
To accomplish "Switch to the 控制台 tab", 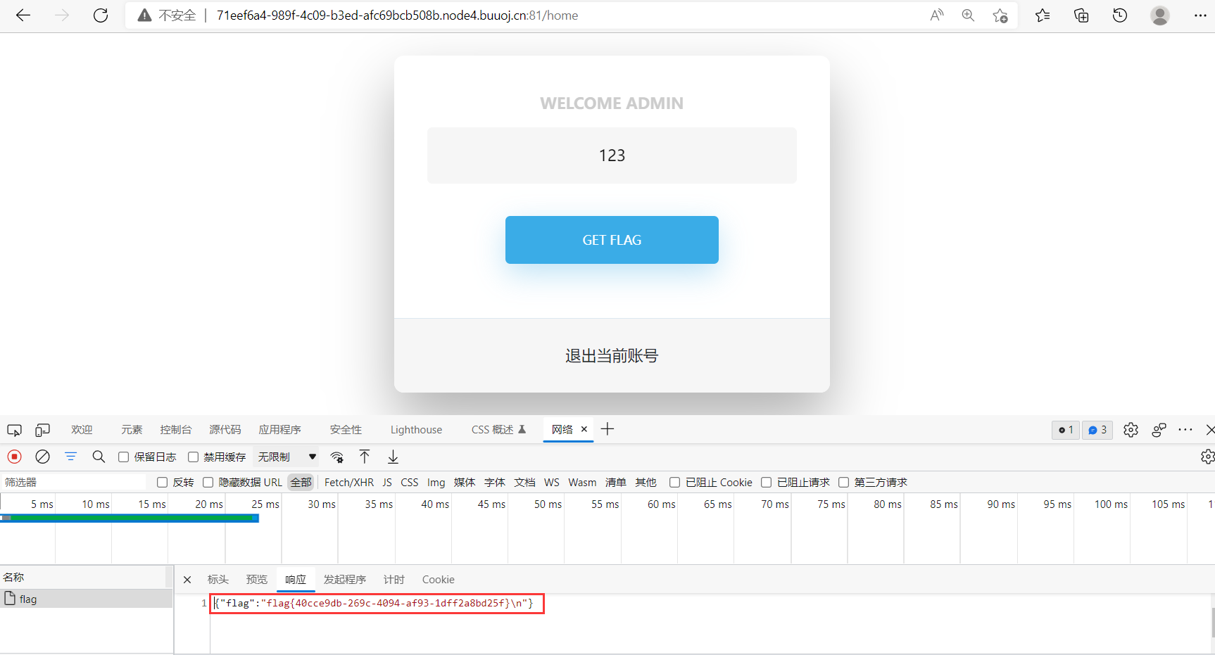I will (x=176, y=430).
